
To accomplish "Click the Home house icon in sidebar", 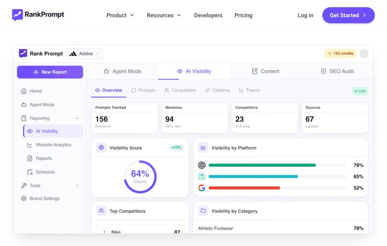I will [24, 91].
